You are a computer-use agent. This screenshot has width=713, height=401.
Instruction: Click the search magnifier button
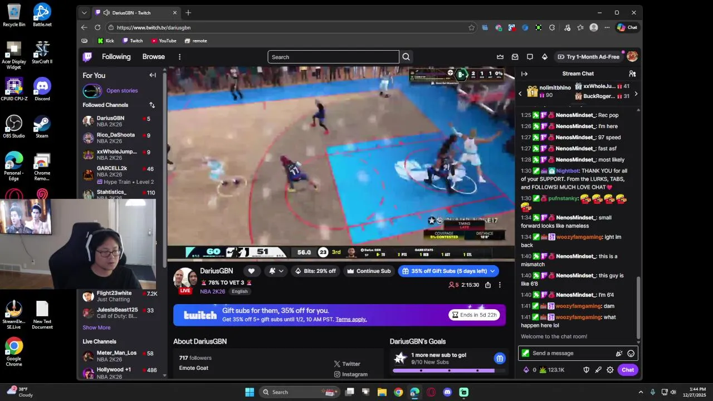pyautogui.click(x=406, y=57)
